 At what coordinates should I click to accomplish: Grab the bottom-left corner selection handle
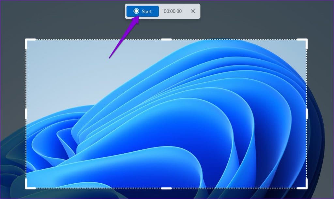point(30,184)
